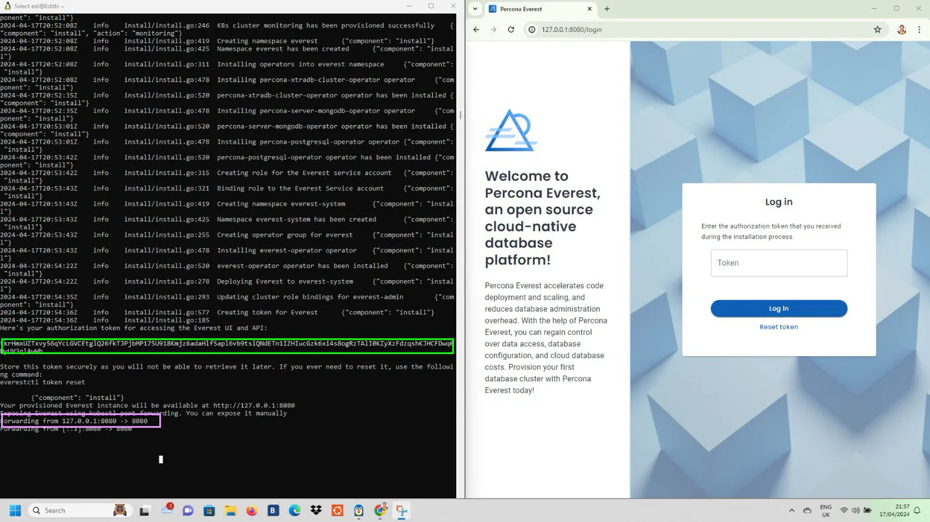This screenshot has height=522, width=930.
Task: Launch Firefox from the taskbar
Action: (x=252, y=510)
